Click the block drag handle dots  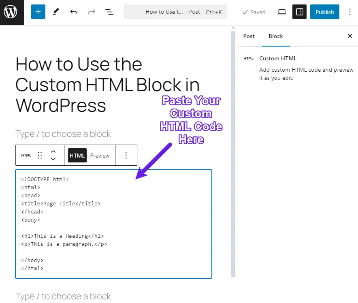pyautogui.click(x=40, y=155)
